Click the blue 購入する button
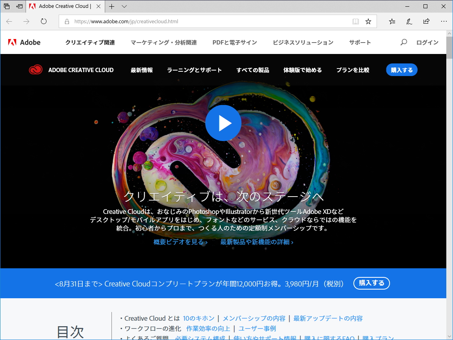The width and height of the screenshot is (453, 340). pyautogui.click(x=401, y=70)
